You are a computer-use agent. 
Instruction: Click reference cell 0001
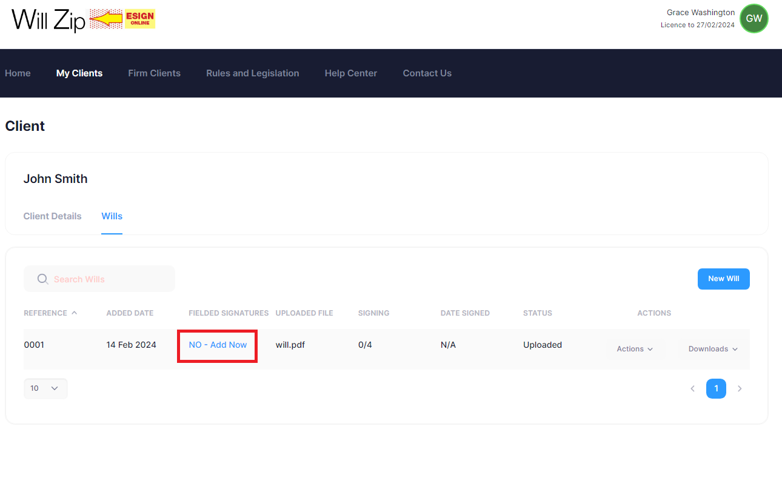coord(34,345)
